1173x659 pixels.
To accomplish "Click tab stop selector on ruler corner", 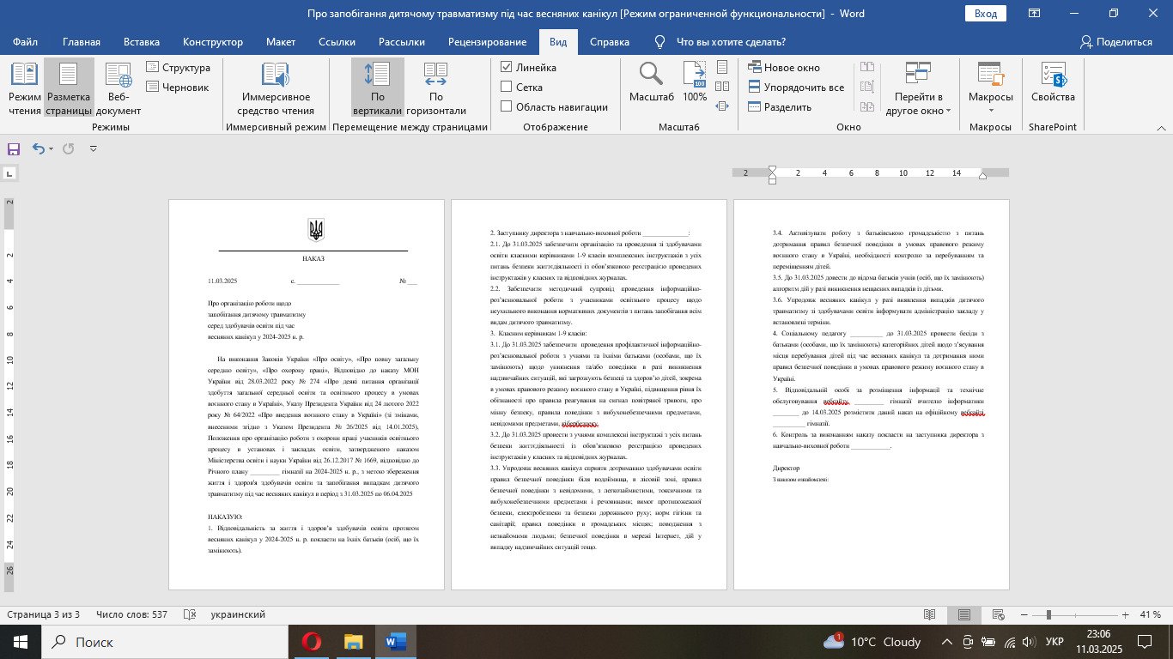I will pyautogui.click(x=9, y=173).
